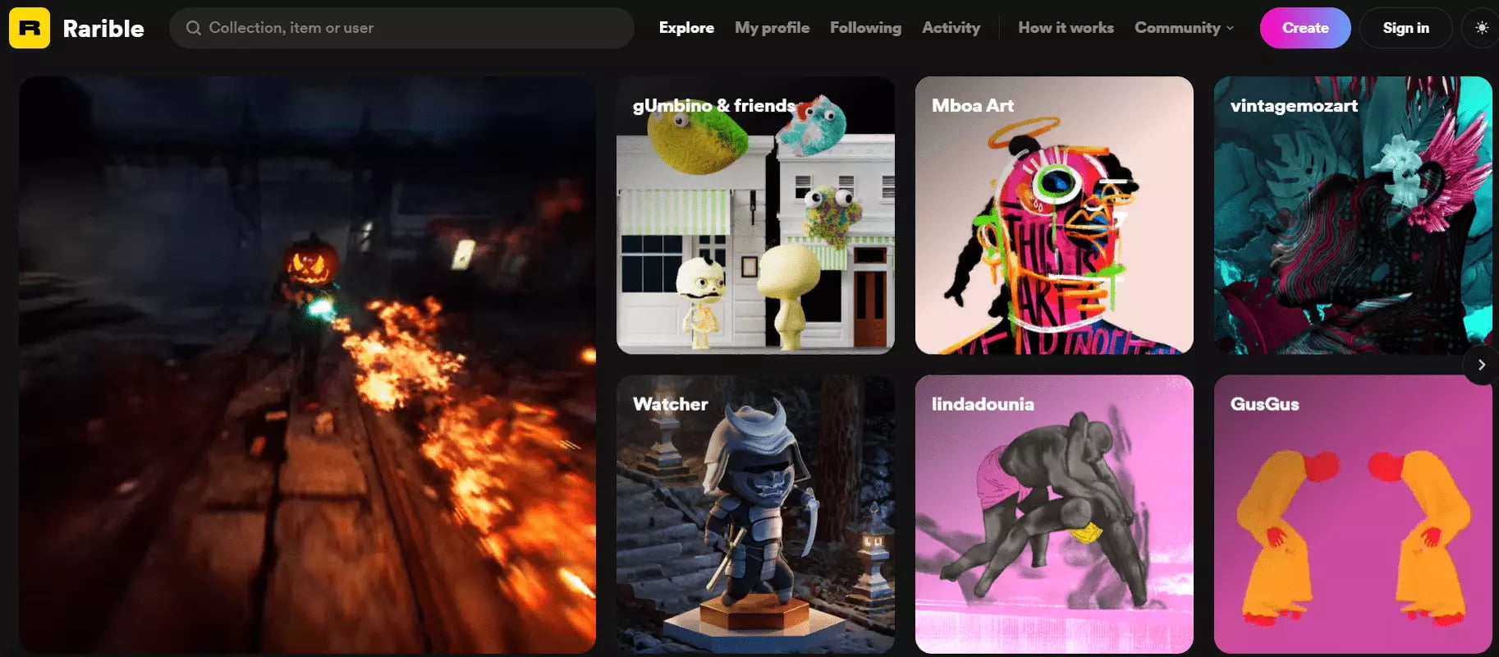Viewport: 1499px width, 657px height.
Task: Open the Watcher samurai collection
Action: click(755, 514)
